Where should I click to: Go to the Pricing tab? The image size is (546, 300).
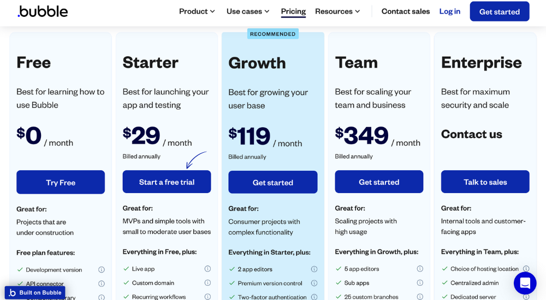click(293, 11)
